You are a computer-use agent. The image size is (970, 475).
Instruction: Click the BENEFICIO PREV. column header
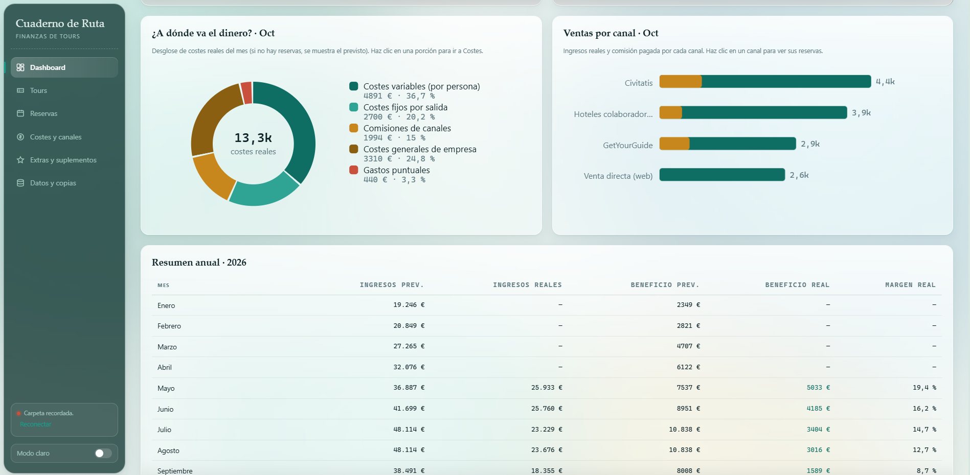665,285
